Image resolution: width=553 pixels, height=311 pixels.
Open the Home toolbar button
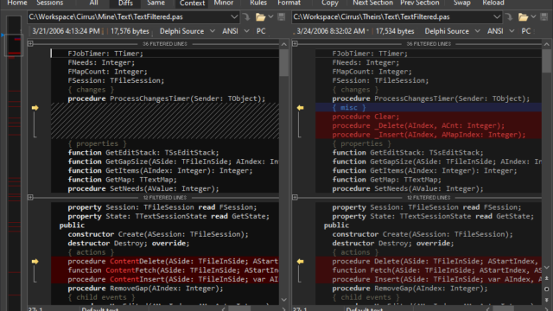[17, 3]
